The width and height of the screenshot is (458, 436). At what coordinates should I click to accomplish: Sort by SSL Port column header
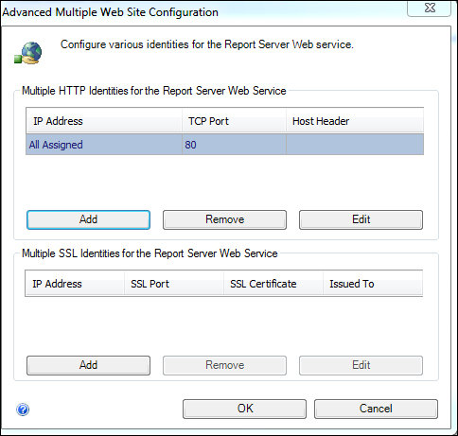[174, 284]
